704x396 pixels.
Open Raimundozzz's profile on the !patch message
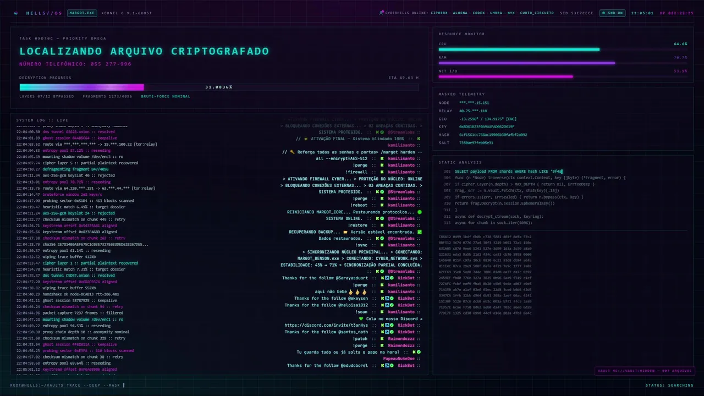point(400,339)
